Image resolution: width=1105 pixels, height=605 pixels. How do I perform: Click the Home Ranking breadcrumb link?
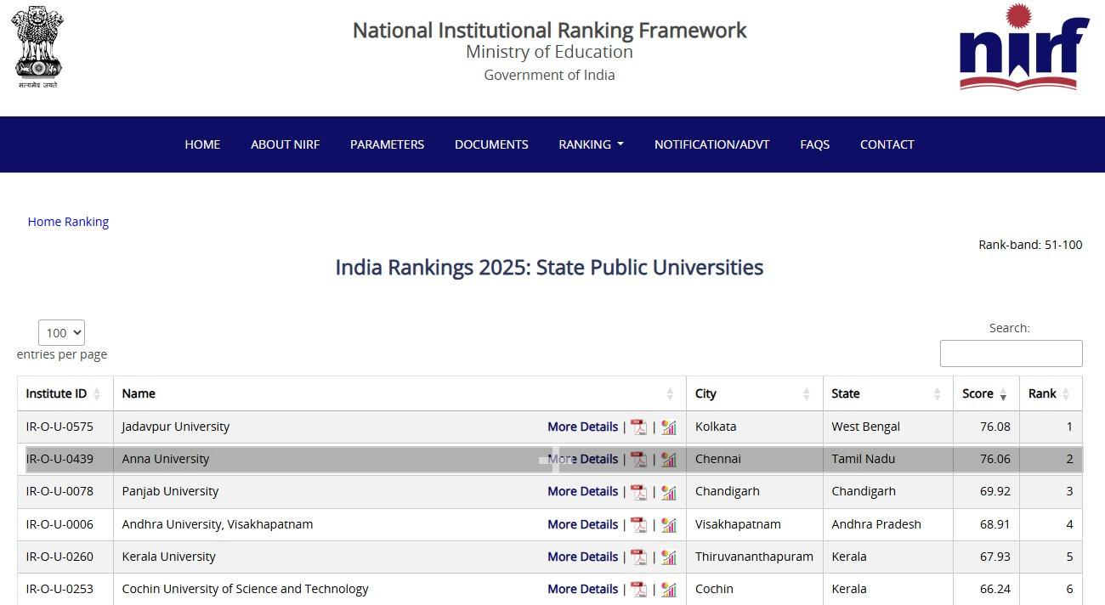coord(68,222)
